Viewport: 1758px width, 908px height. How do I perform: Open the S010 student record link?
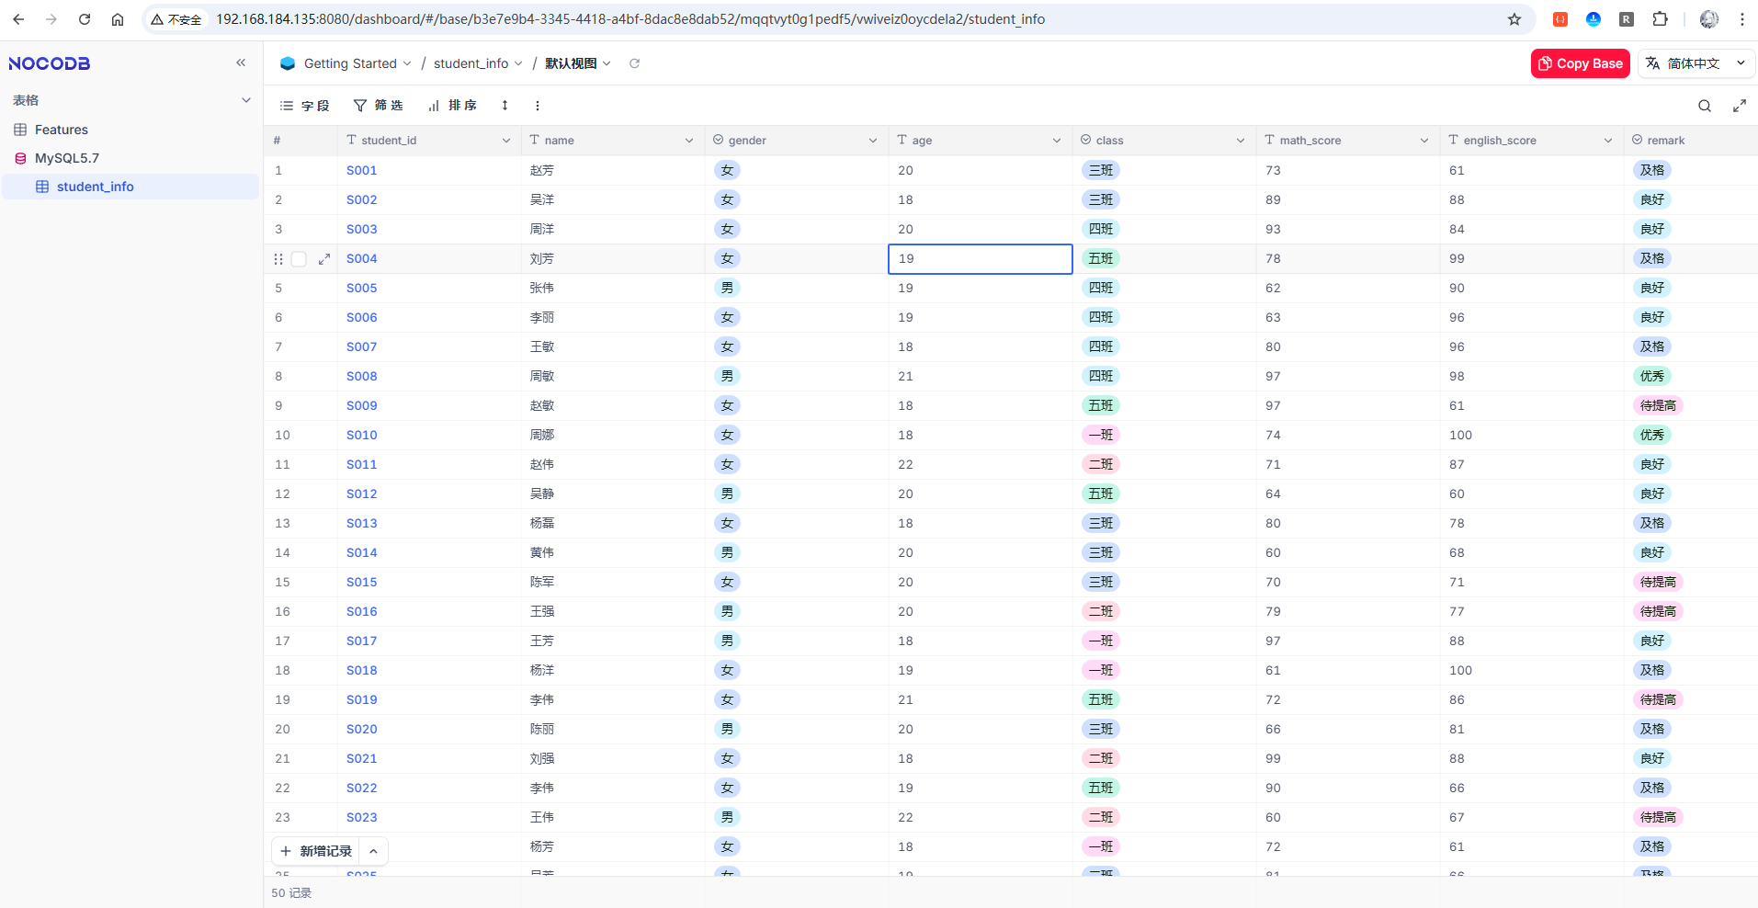tap(361, 435)
